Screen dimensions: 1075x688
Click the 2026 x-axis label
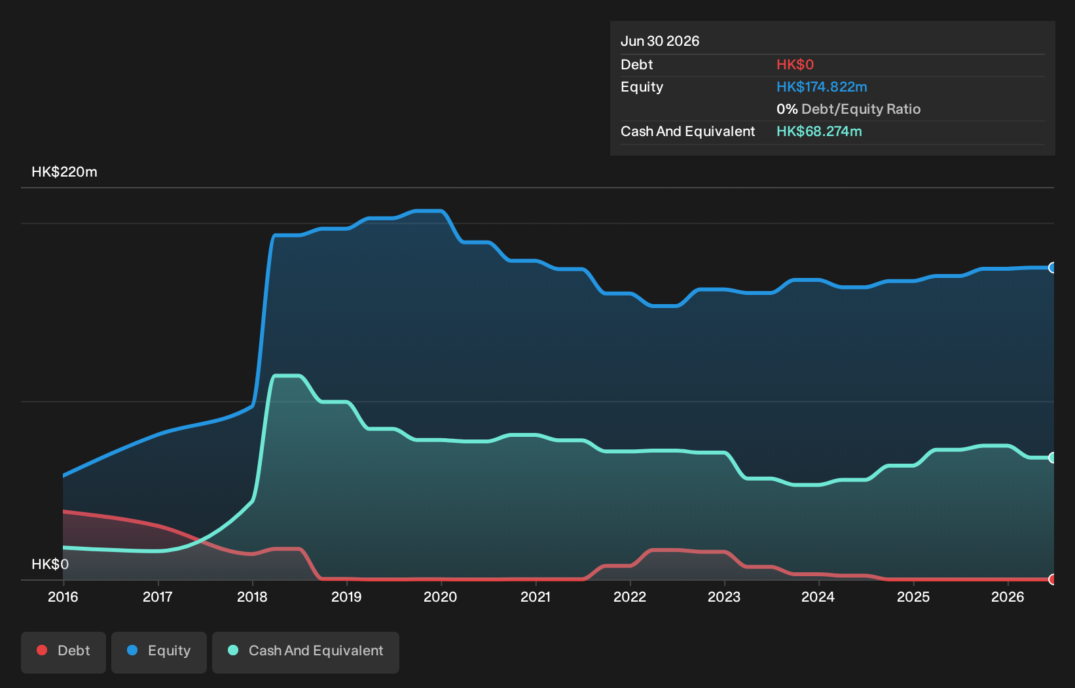pyautogui.click(x=1008, y=597)
